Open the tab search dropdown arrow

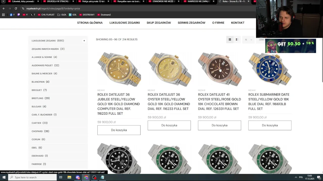tap(3, 2)
